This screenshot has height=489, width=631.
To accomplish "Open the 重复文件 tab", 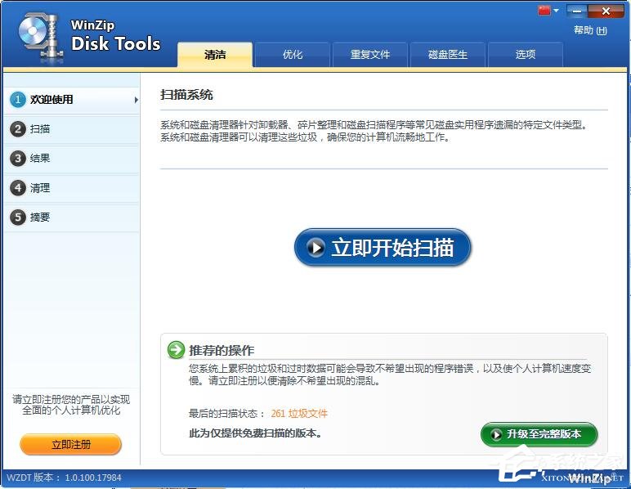I will click(x=369, y=54).
